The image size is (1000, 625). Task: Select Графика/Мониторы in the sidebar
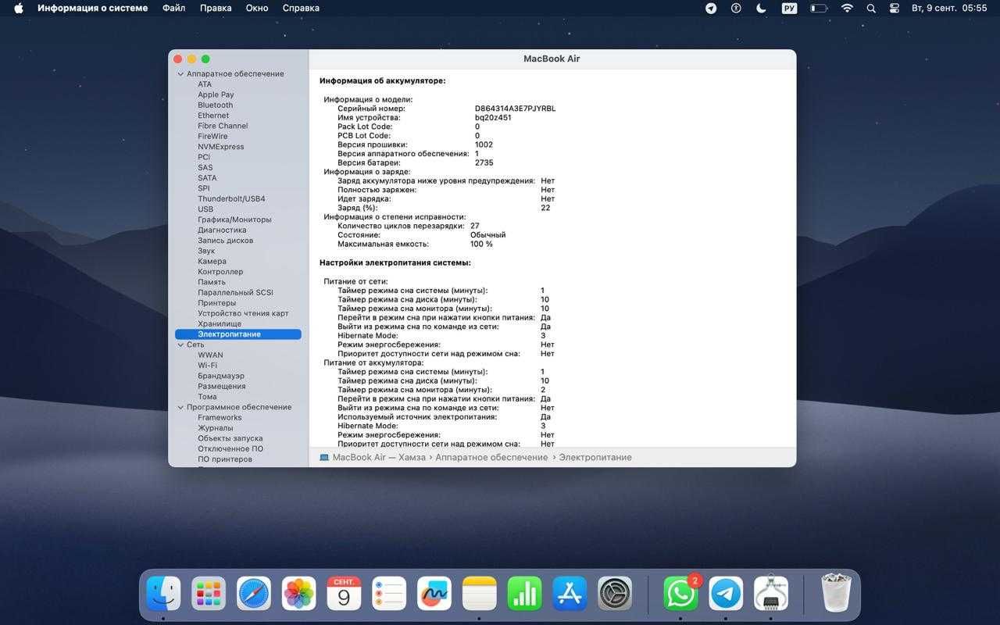tap(234, 220)
